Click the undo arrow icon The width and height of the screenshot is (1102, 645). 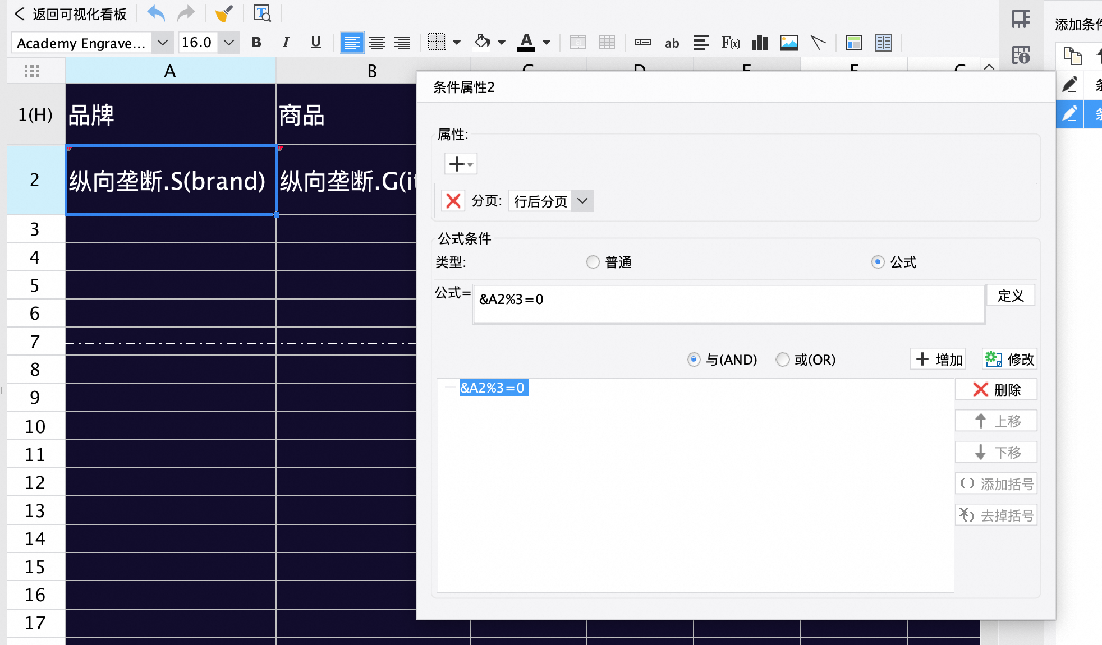(156, 13)
